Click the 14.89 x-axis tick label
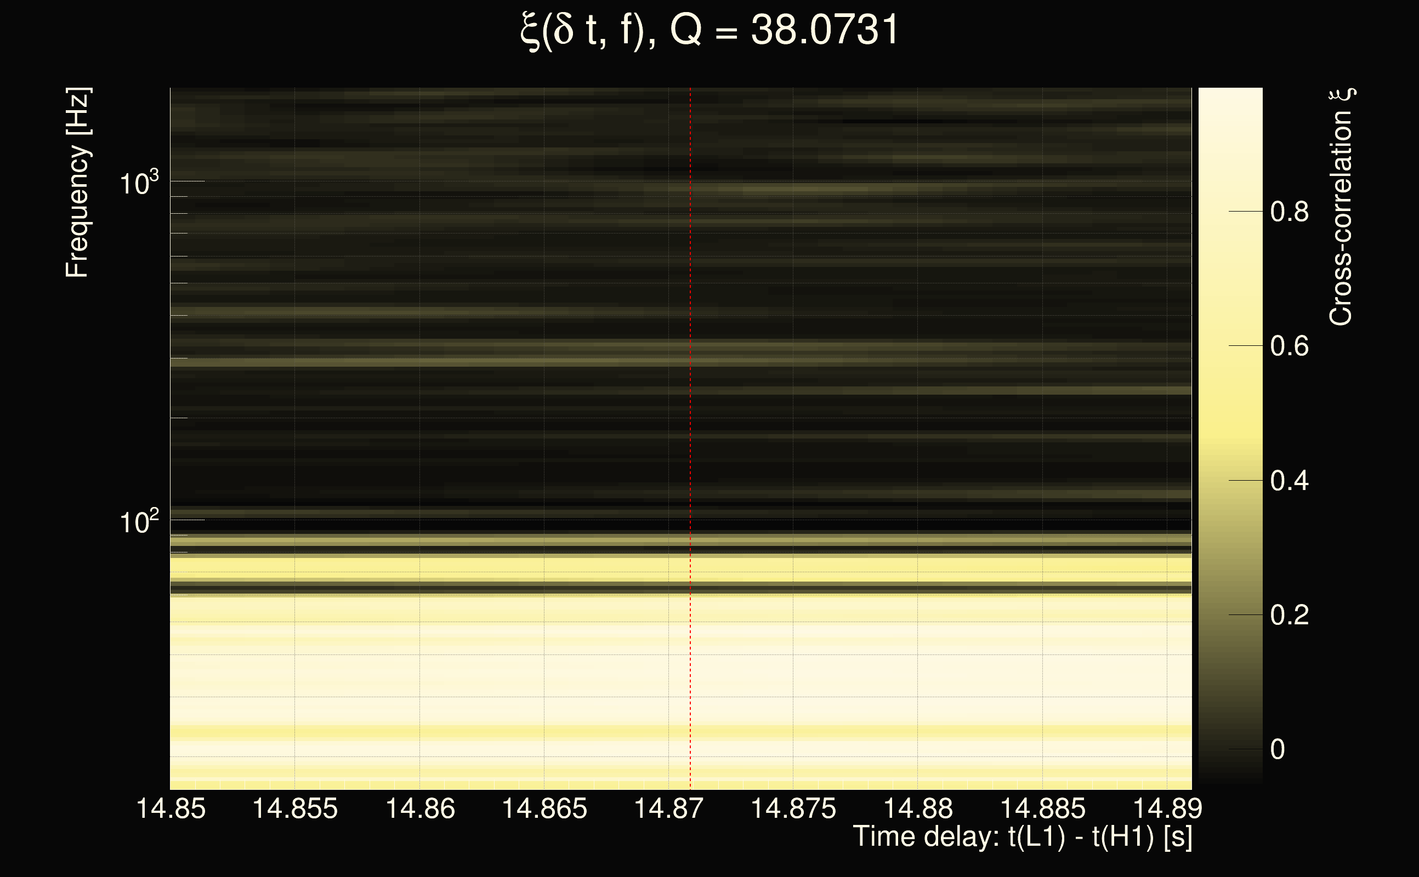The width and height of the screenshot is (1419, 877). (x=1167, y=808)
